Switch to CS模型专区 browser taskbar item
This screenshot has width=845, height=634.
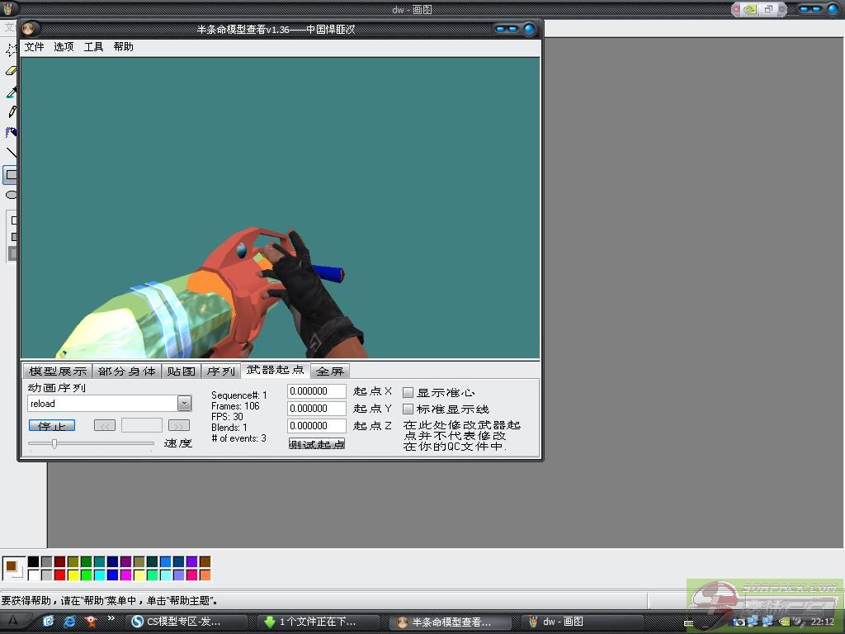pyautogui.click(x=187, y=622)
